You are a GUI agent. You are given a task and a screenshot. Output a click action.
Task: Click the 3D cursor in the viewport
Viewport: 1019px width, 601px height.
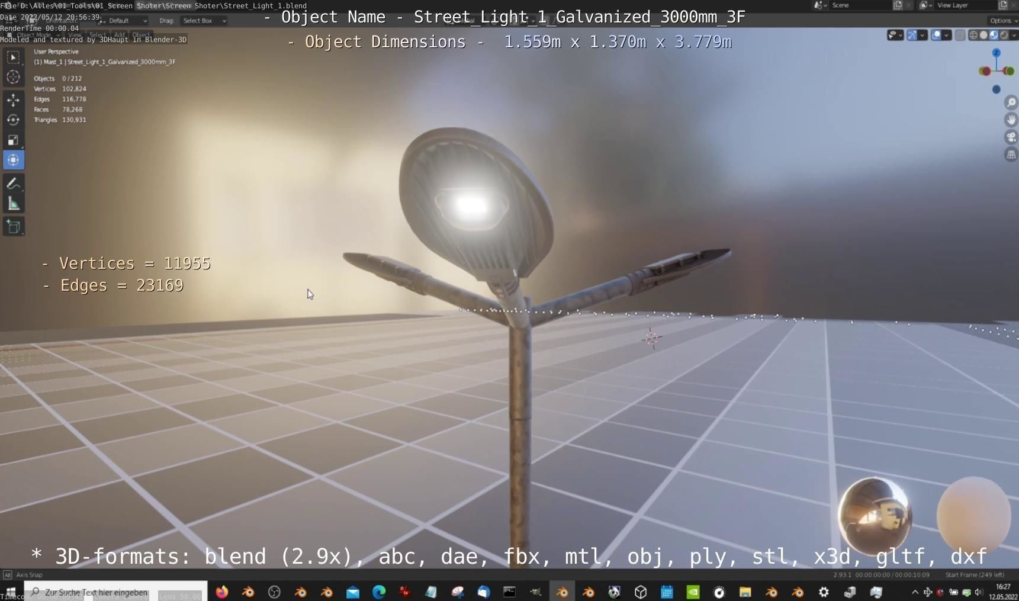(652, 338)
